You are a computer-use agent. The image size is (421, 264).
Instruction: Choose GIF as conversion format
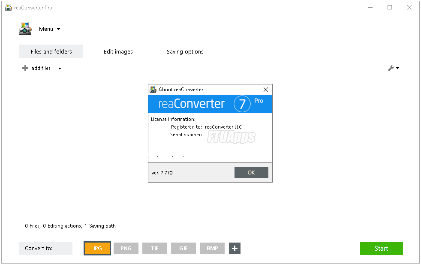click(183, 249)
